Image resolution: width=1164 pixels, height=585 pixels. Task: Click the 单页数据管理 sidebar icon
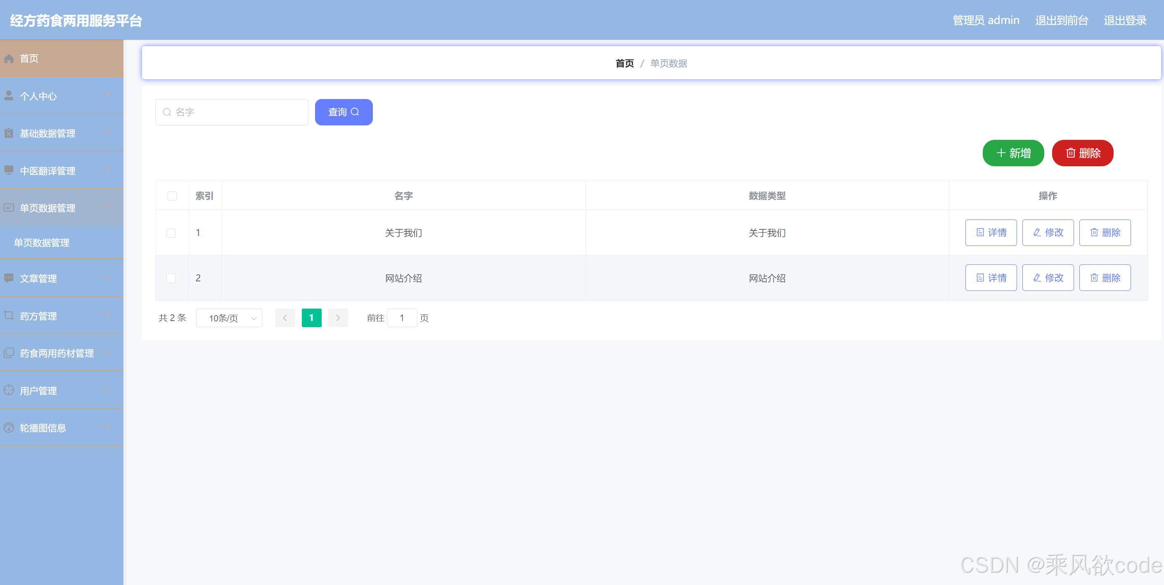(9, 208)
